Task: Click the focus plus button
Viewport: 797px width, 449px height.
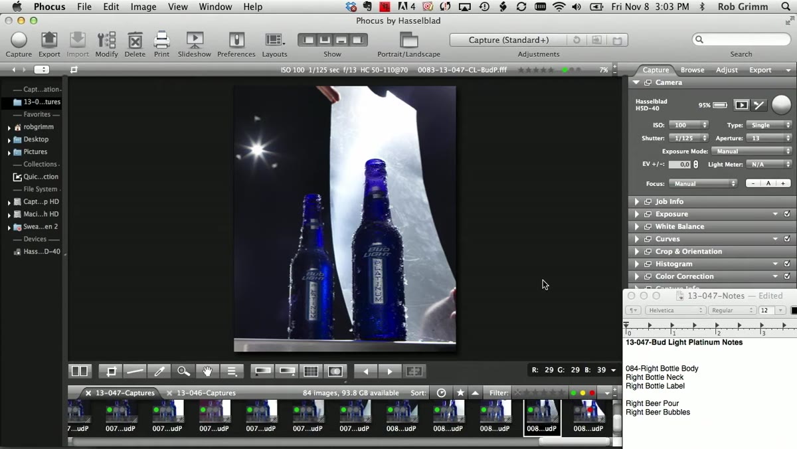Action: click(x=784, y=183)
